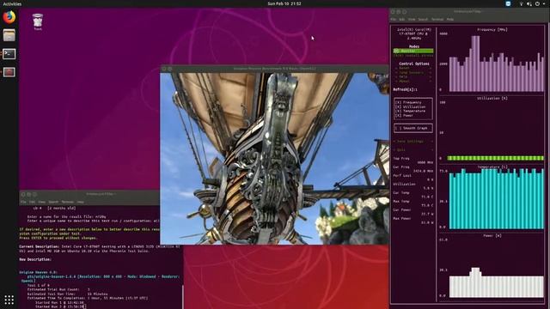Click the s-tui terminal title bar
The width and height of the screenshot is (550, 309).
(468, 11)
